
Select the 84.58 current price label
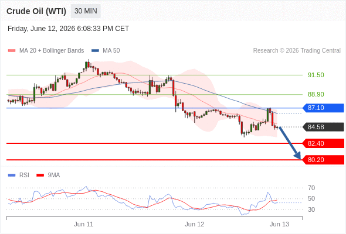[323, 127]
